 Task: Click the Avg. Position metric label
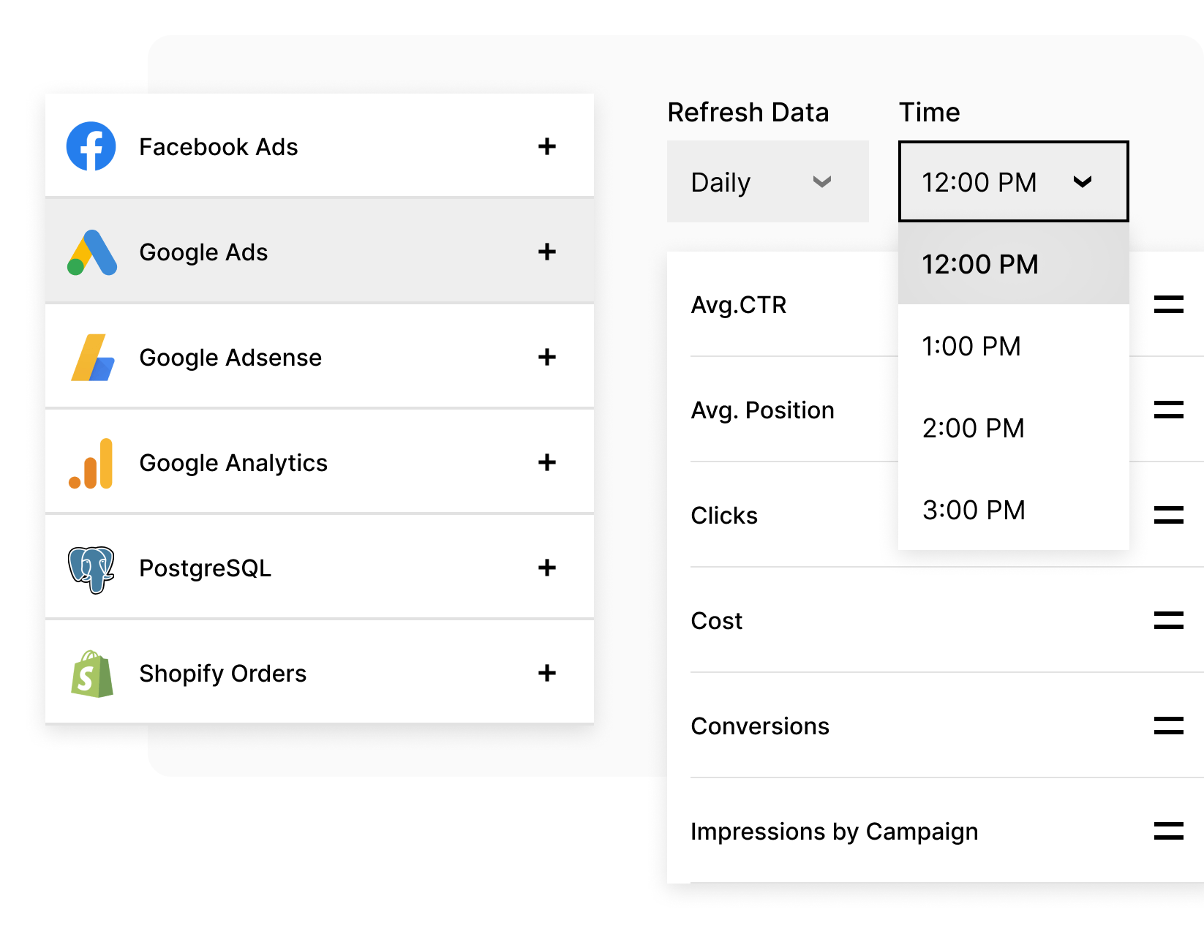763,410
